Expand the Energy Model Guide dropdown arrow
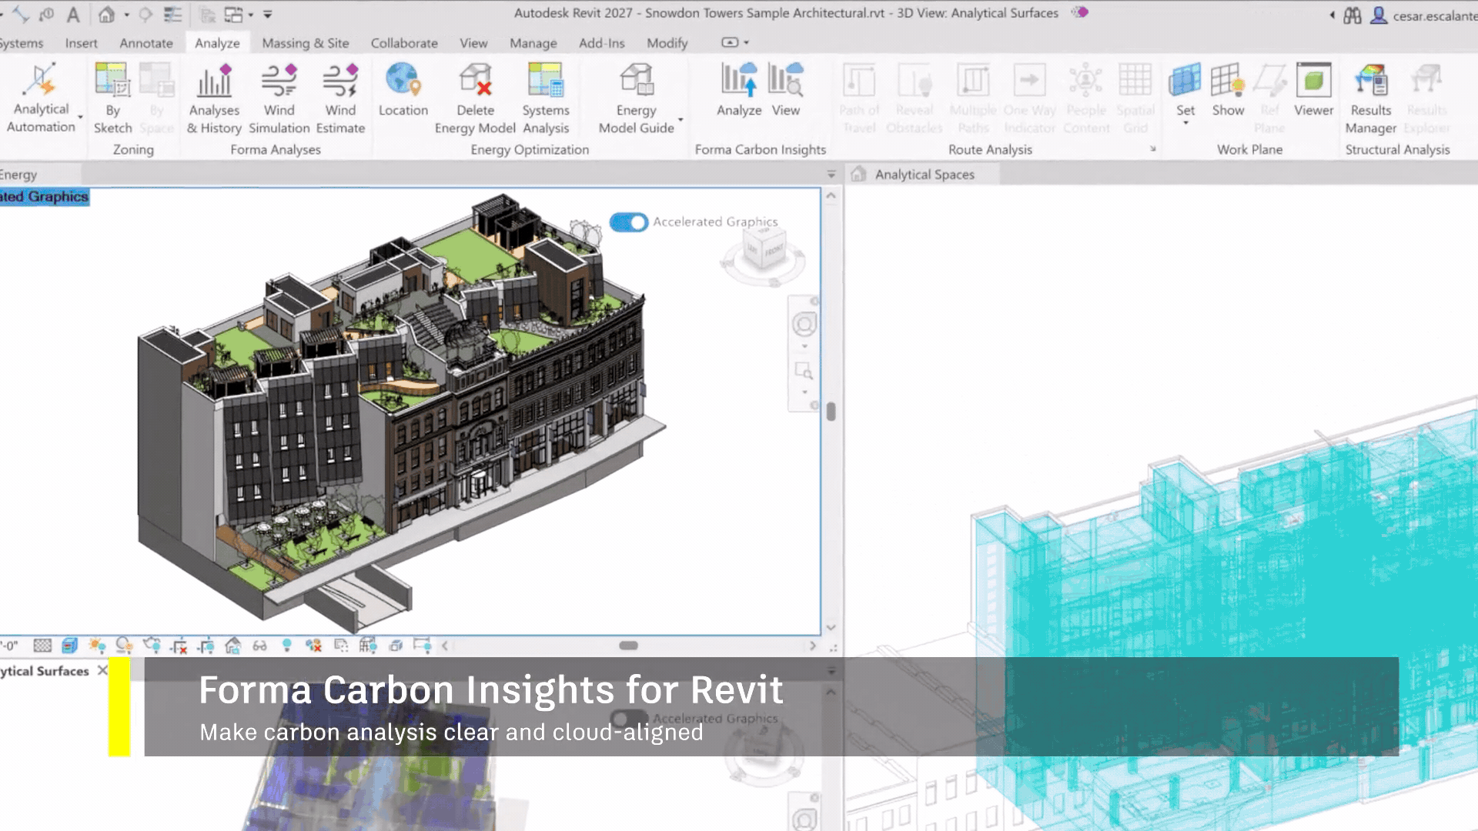 point(680,120)
